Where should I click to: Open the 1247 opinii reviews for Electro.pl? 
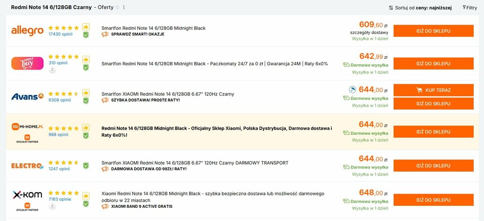[59, 169]
